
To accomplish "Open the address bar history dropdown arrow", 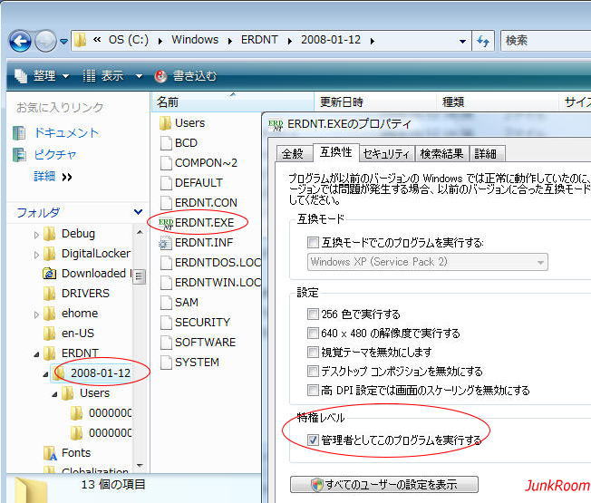I will 462,42.
